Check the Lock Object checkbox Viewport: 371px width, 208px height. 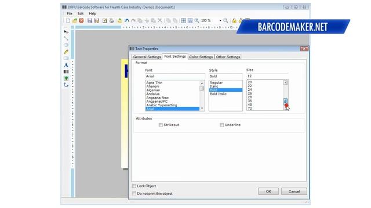[134, 186]
